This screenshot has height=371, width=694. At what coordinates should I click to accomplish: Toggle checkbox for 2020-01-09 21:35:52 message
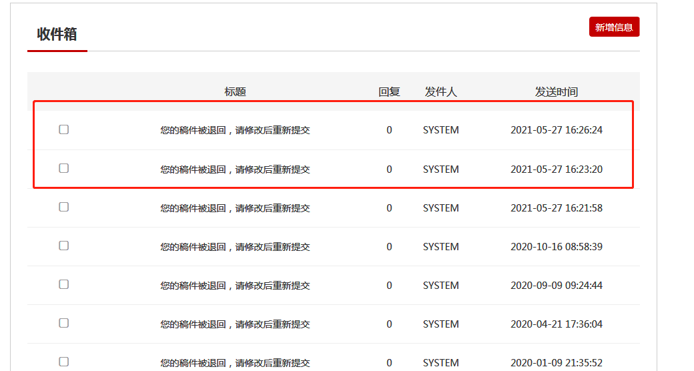(63, 362)
